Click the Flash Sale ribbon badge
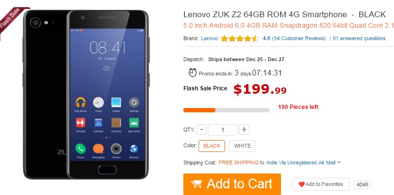This screenshot has height=195, width=394. click(x=11, y=20)
